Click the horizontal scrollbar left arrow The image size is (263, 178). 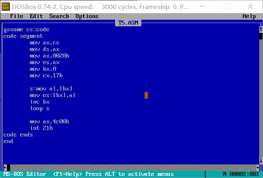click(5, 168)
